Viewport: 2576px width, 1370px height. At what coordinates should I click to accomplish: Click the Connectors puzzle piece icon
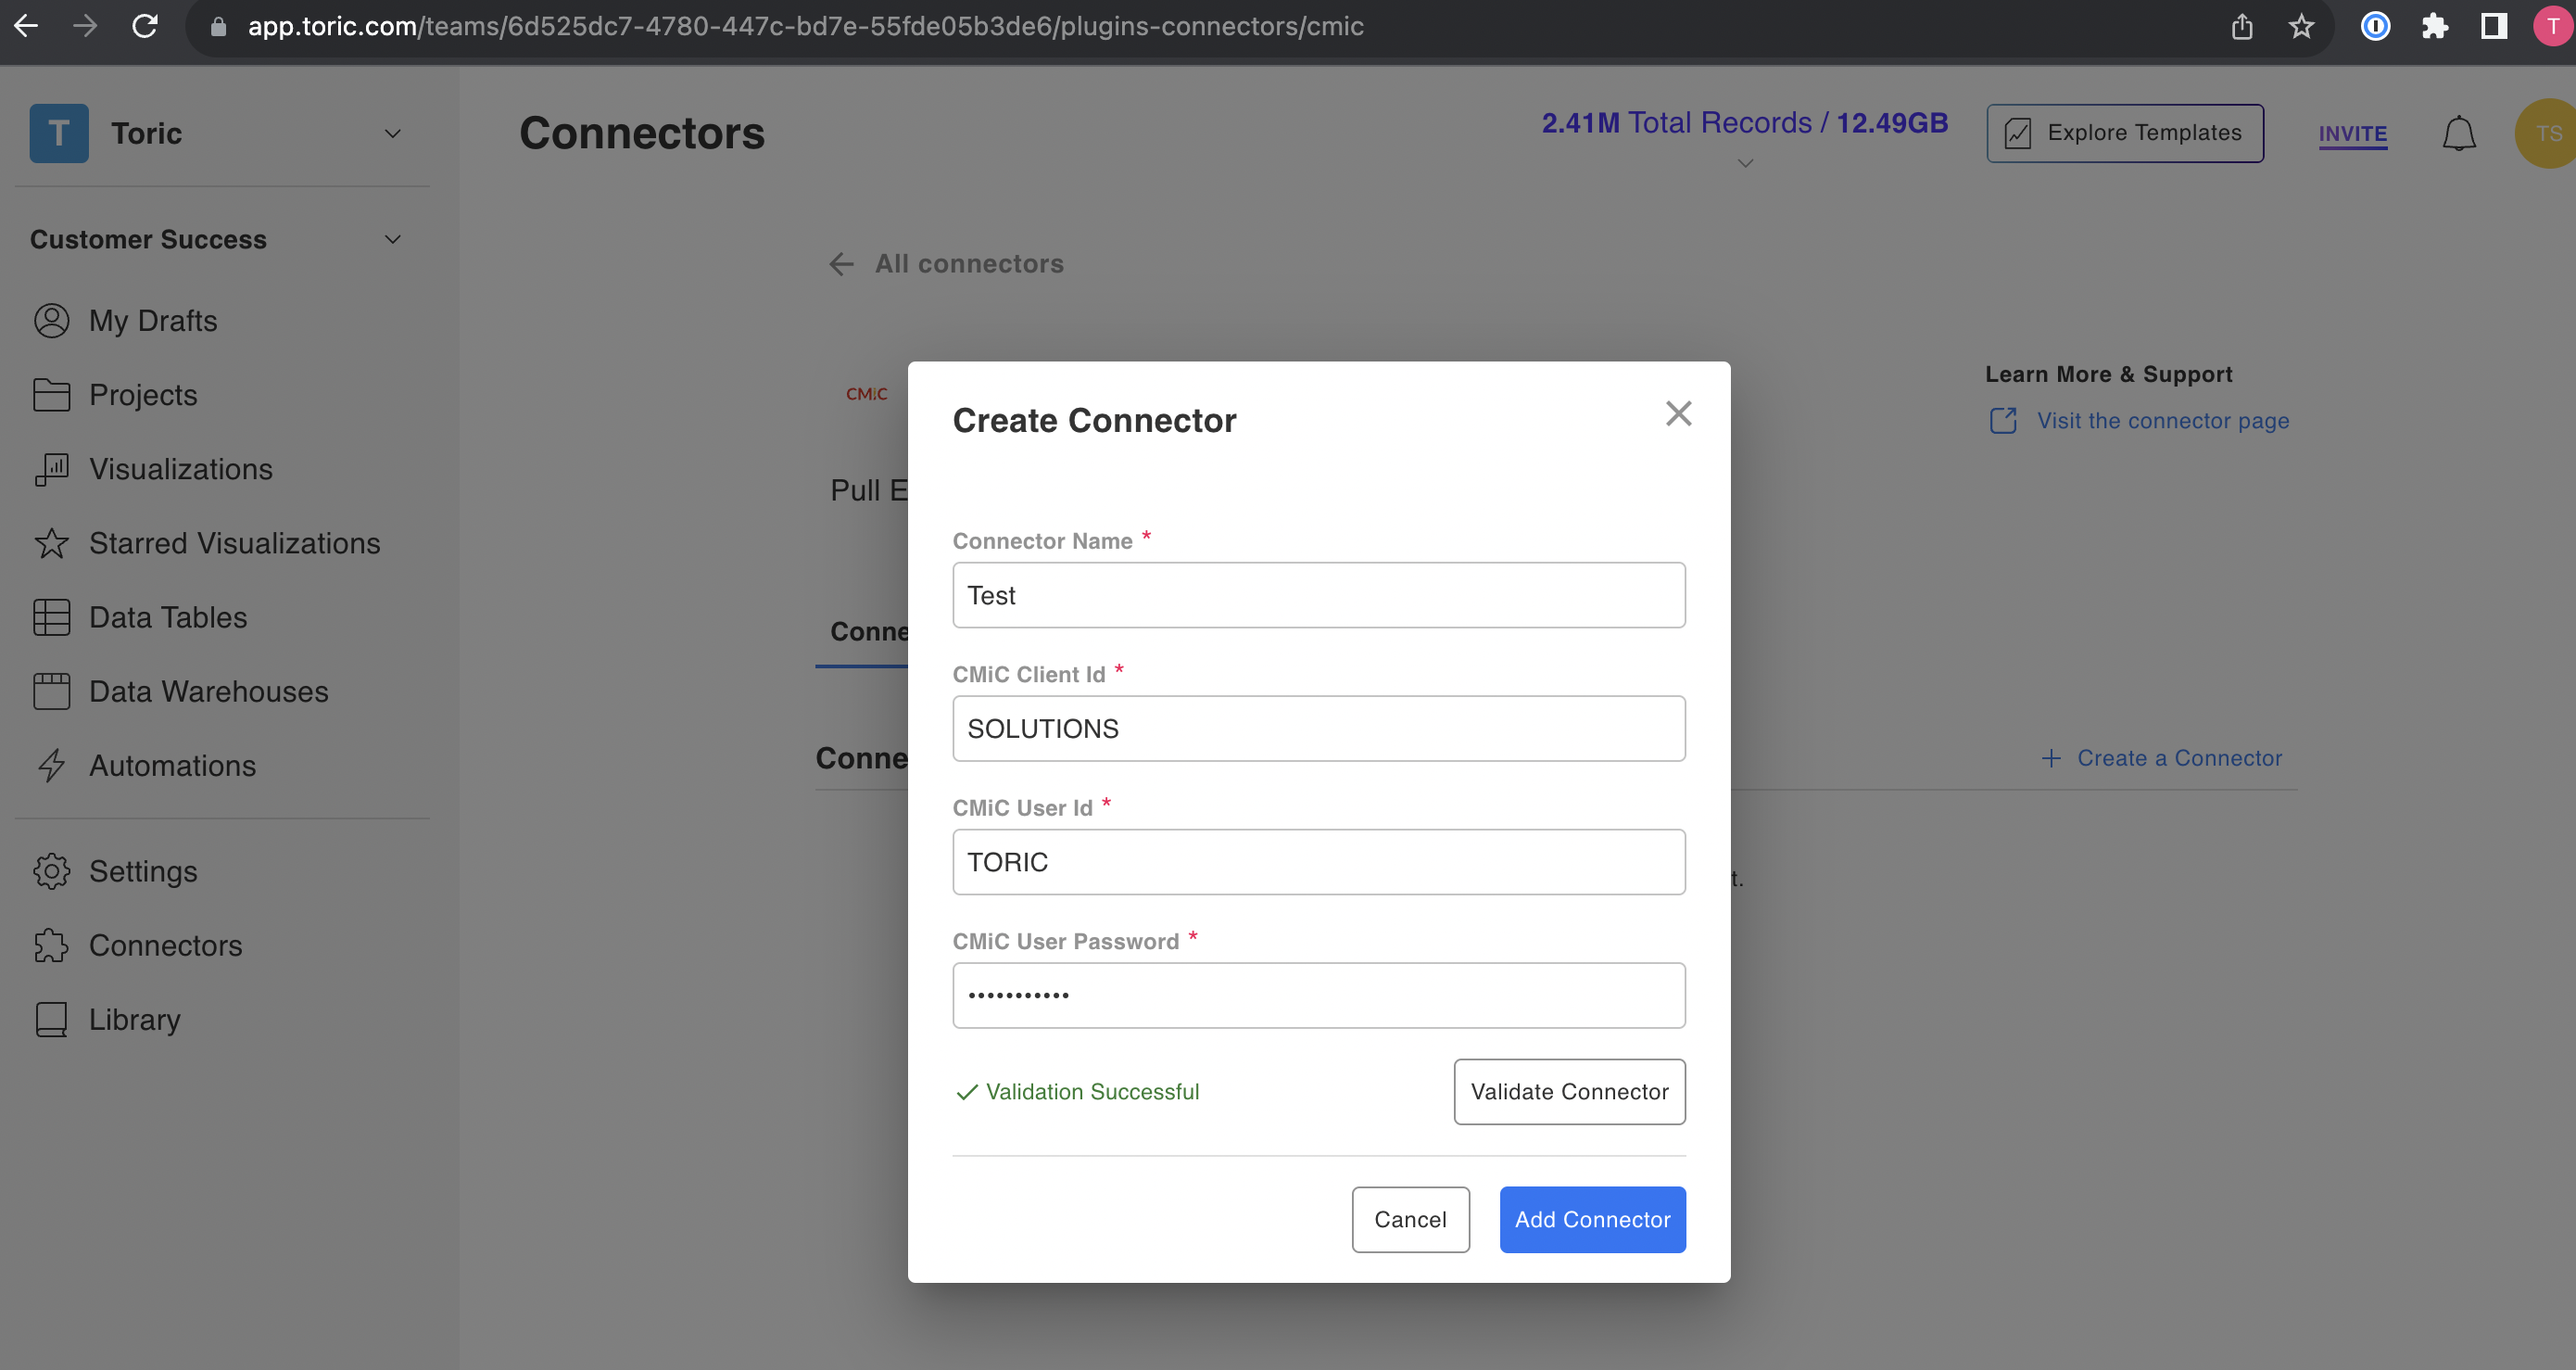tap(51, 945)
